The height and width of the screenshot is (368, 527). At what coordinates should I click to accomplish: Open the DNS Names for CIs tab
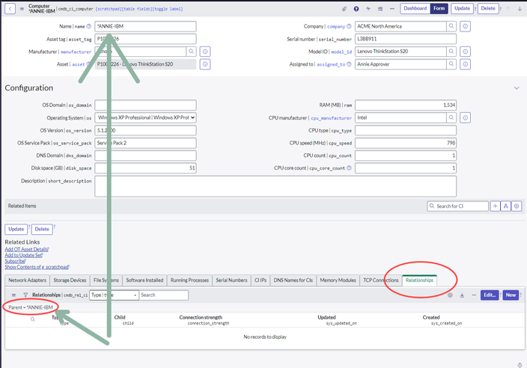click(x=293, y=280)
